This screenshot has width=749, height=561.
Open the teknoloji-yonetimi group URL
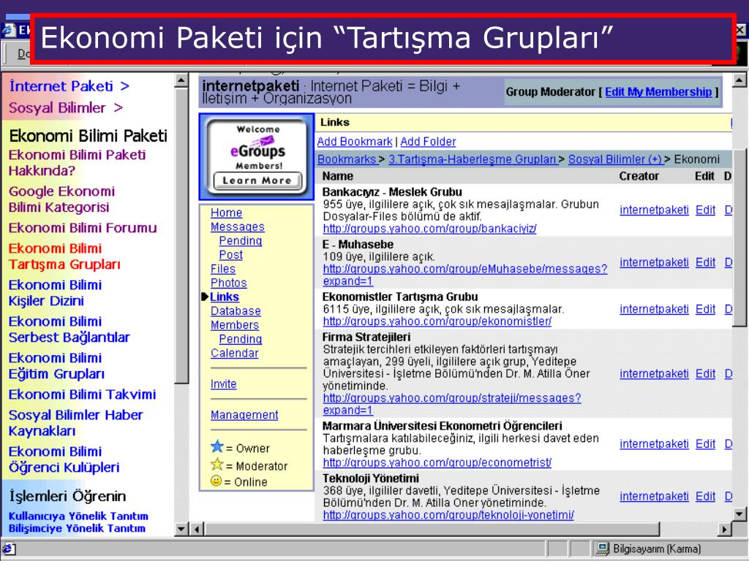tap(448, 515)
